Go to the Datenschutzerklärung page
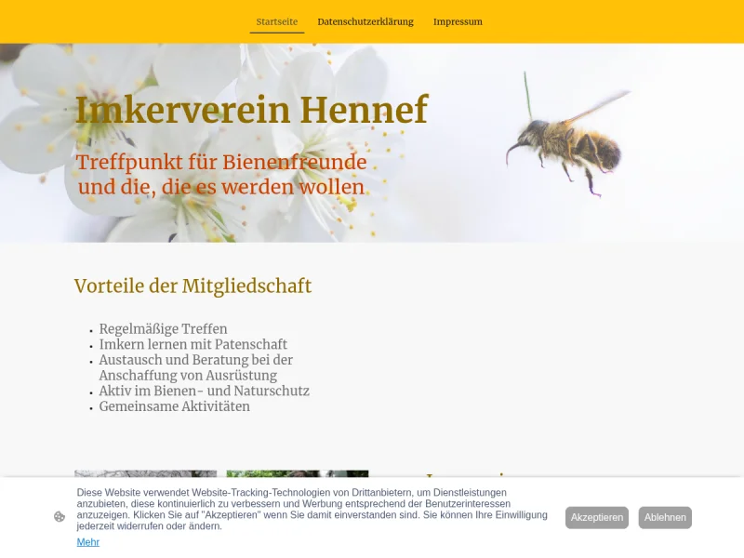The height and width of the screenshot is (558, 744). (365, 21)
